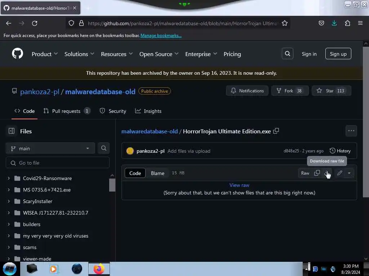This screenshot has width=369, height=276.
Task: Click the file tree scrollbar thumb
Action: tap(112, 185)
